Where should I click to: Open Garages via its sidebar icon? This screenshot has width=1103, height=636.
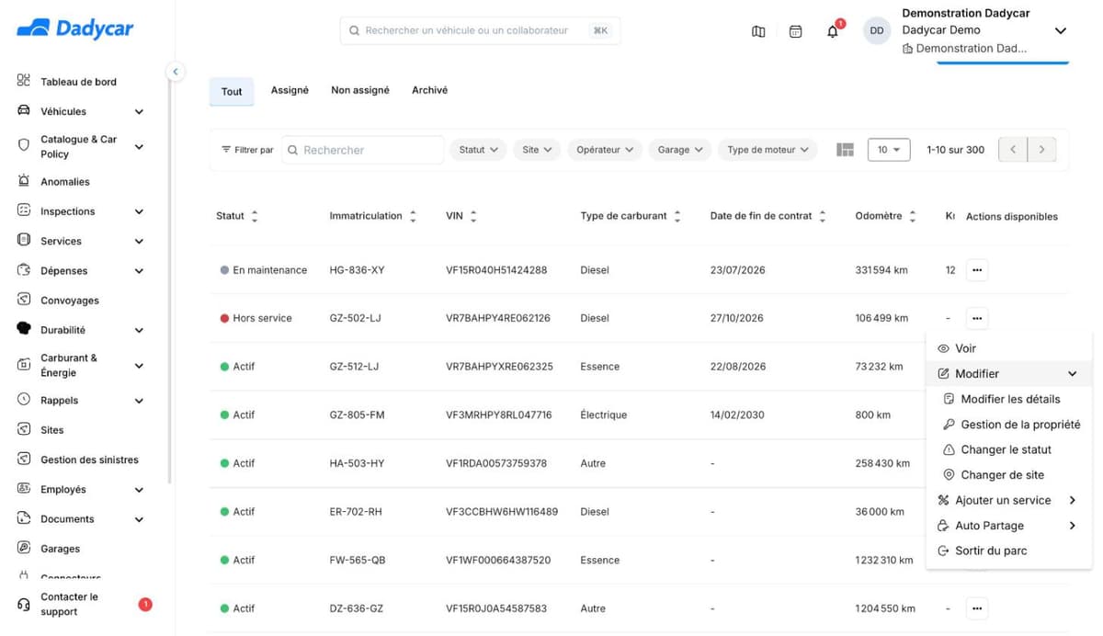point(24,548)
